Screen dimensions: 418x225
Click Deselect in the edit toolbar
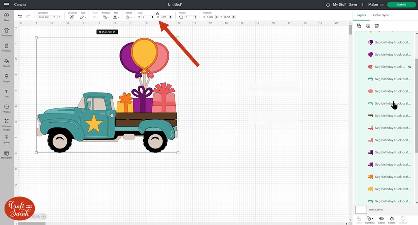click(x=72, y=17)
